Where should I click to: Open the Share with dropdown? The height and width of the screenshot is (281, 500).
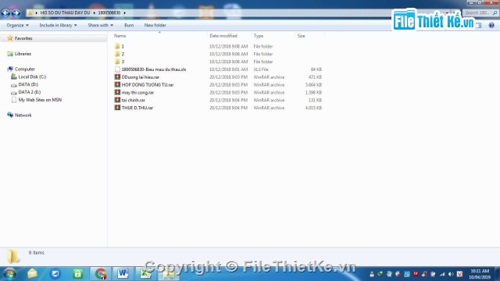point(101,25)
